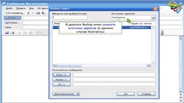
Task: Click the Кому... button in message window
Action: [x=13, y=18]
